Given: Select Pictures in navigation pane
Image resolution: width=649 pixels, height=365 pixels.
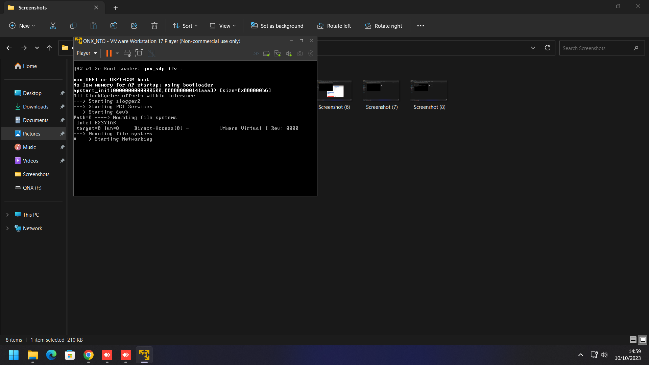Looking at the screenshot, I should click(x=31, y=134).
